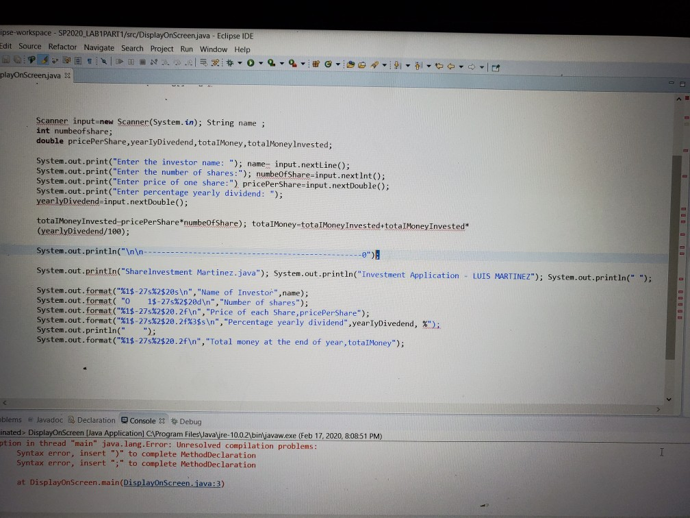This screenshot has height=518, width=690.
Task: Click the editor vertical scrollbar thumb
Action: [671, 257]
